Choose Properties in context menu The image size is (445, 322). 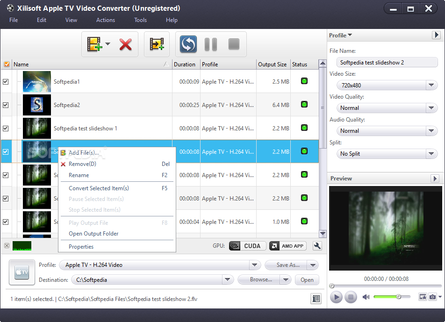pyautogui.click(x=117, y=247)
